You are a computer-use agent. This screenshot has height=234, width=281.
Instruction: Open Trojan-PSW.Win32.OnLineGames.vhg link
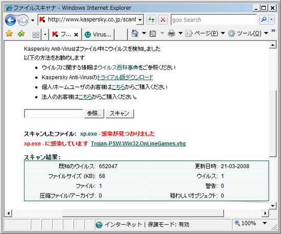pos(138,144)
